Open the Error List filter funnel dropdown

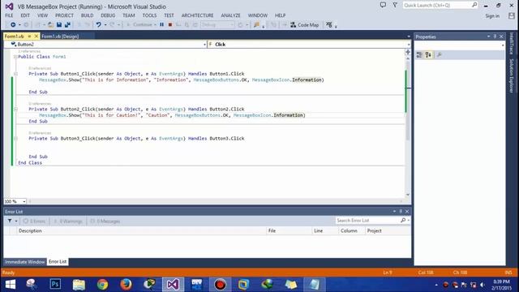[x=12, y=221]
